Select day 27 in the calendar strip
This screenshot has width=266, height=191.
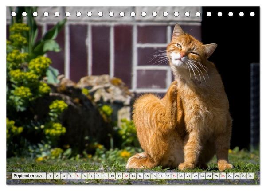(230, 176)
